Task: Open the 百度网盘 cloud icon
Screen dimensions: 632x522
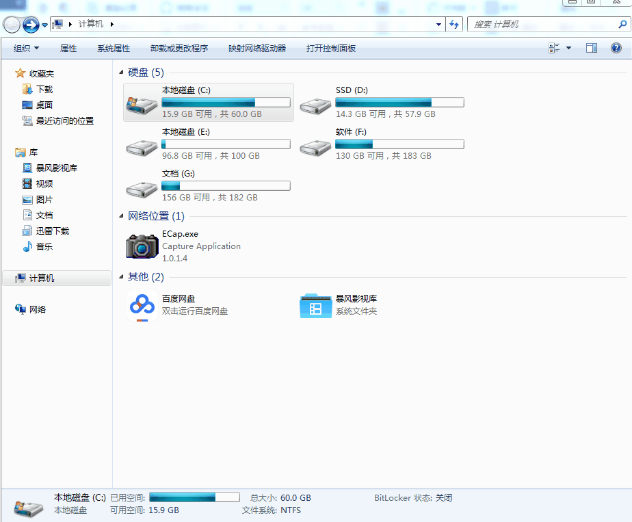Action: (x=142, y=305)
